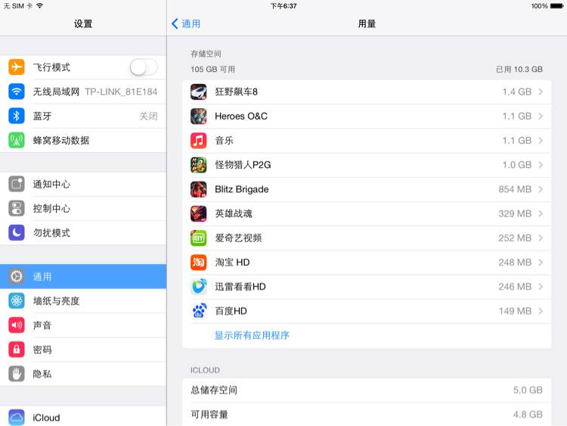Tap the 总储存空间 iCloud row

click(x=367, y=390)
